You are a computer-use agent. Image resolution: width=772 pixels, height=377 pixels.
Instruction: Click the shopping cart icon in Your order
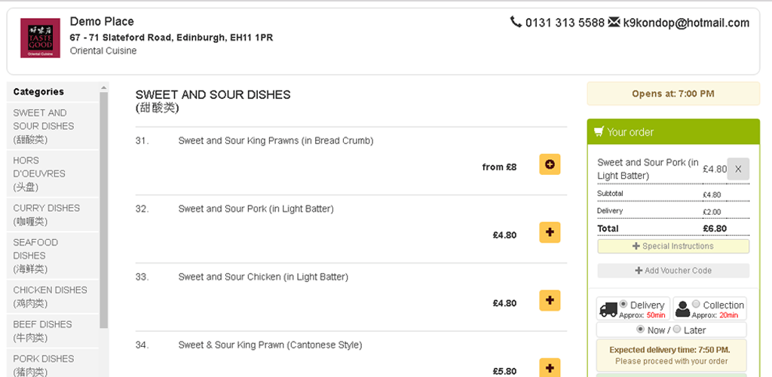pyautogui.click(x=599, y=132)
